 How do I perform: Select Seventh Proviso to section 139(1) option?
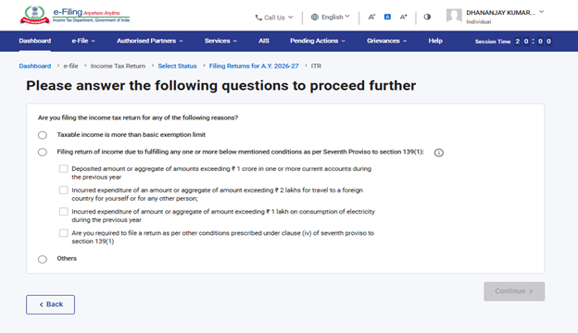tap(43, 152)
